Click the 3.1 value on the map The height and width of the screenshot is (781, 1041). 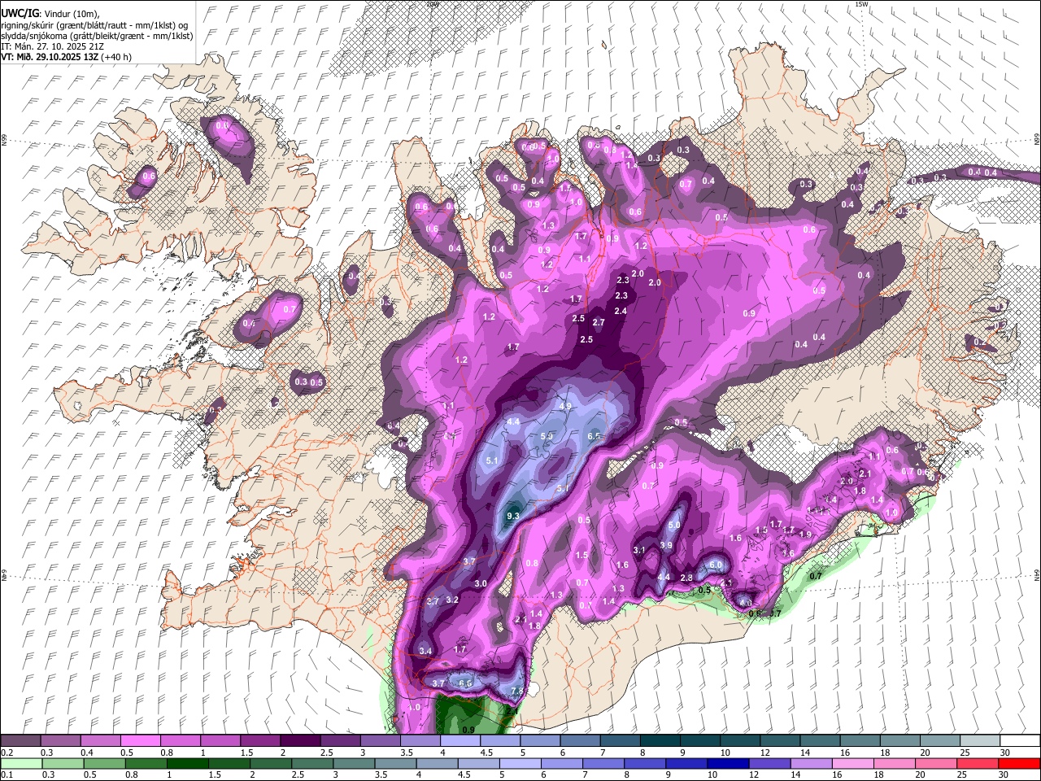coord(639,550)
